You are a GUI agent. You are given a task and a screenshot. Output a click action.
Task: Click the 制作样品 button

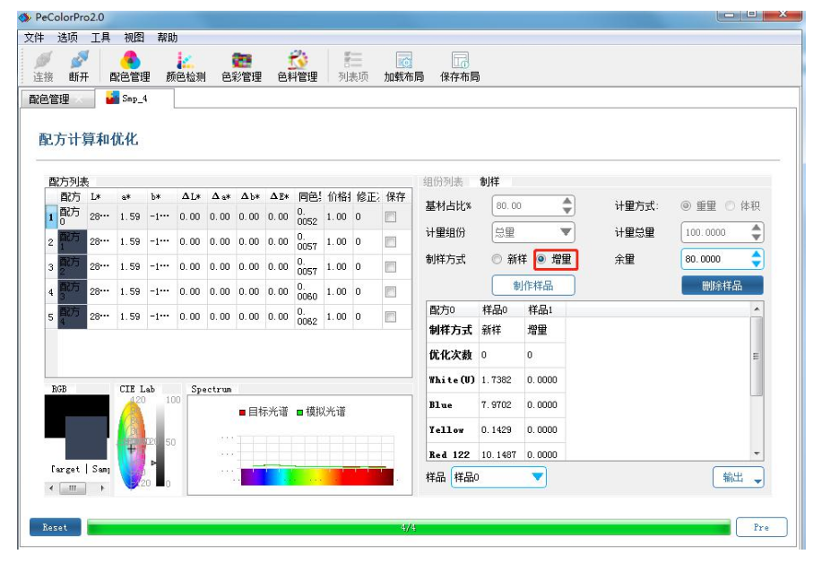533,286
